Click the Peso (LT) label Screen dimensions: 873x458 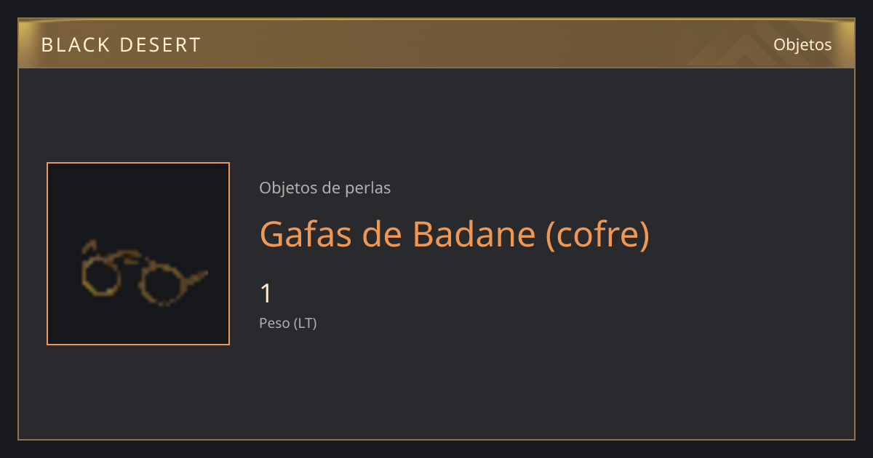point(288,324)
